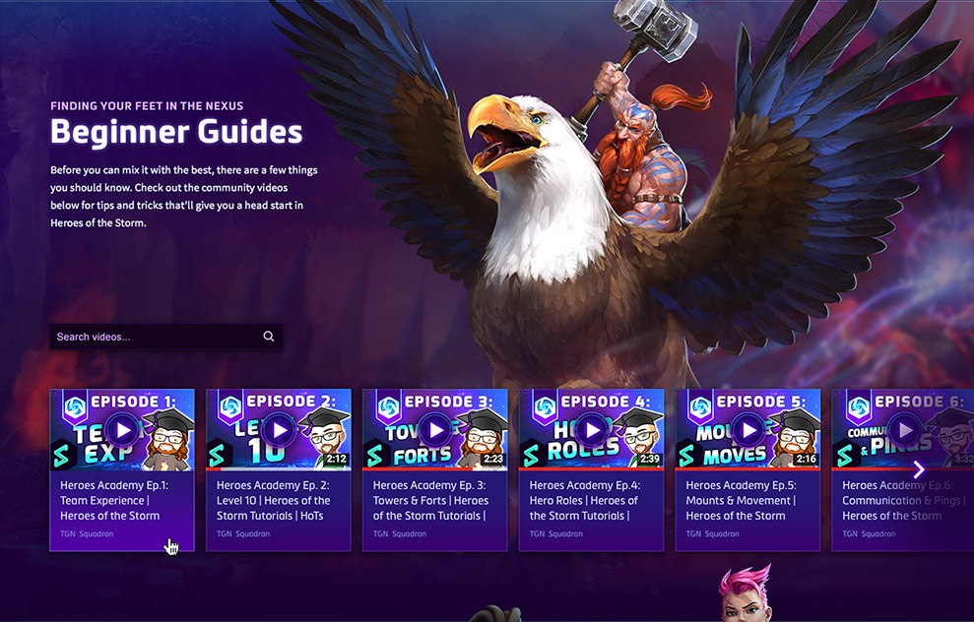Open Heroes Academy Ep.6: Communication & Pings title
This screenshot has height=622, width=974.
pos(903,500)
